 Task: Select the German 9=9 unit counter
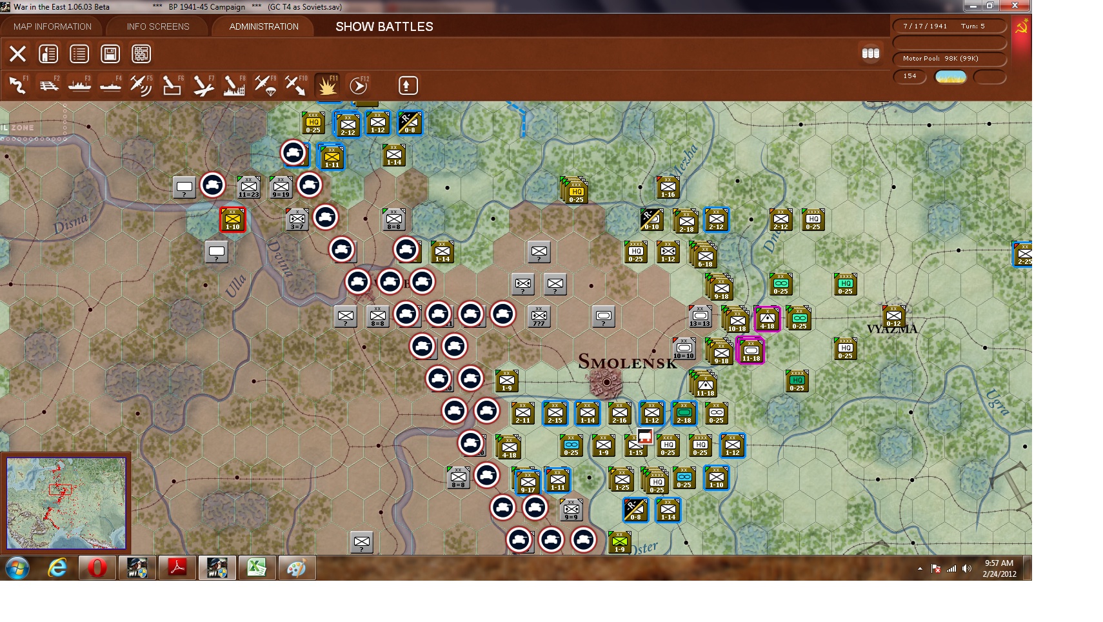click(571, 510)
